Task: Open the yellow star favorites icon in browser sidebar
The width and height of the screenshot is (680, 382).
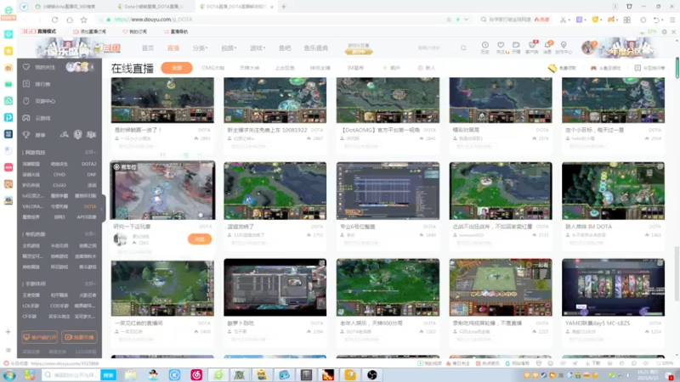Action: click(8, 51)
